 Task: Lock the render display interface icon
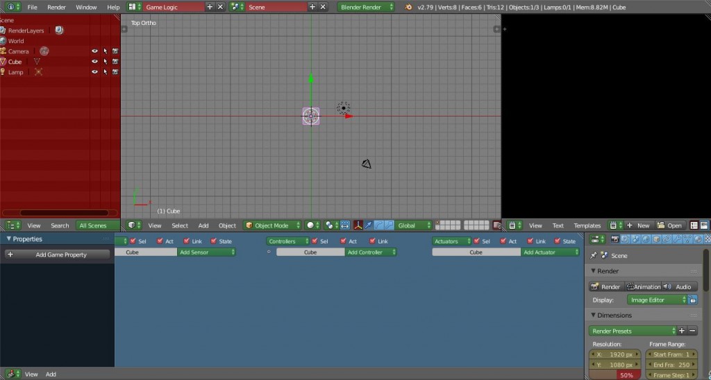pyautogui.click(x=692, y=300)
